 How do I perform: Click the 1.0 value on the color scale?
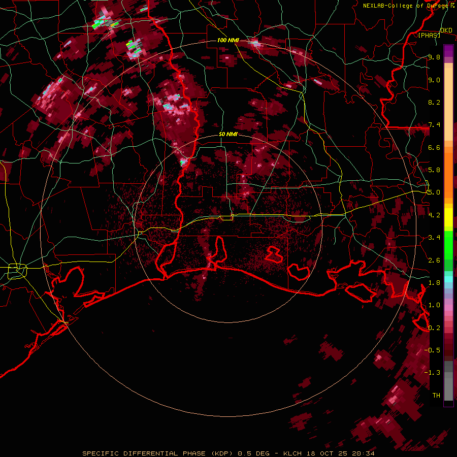(434, 305)
